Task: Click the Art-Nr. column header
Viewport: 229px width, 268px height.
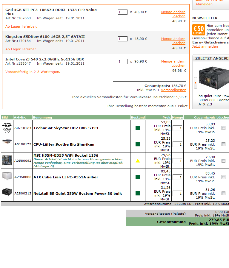Action: pos(23,117)
